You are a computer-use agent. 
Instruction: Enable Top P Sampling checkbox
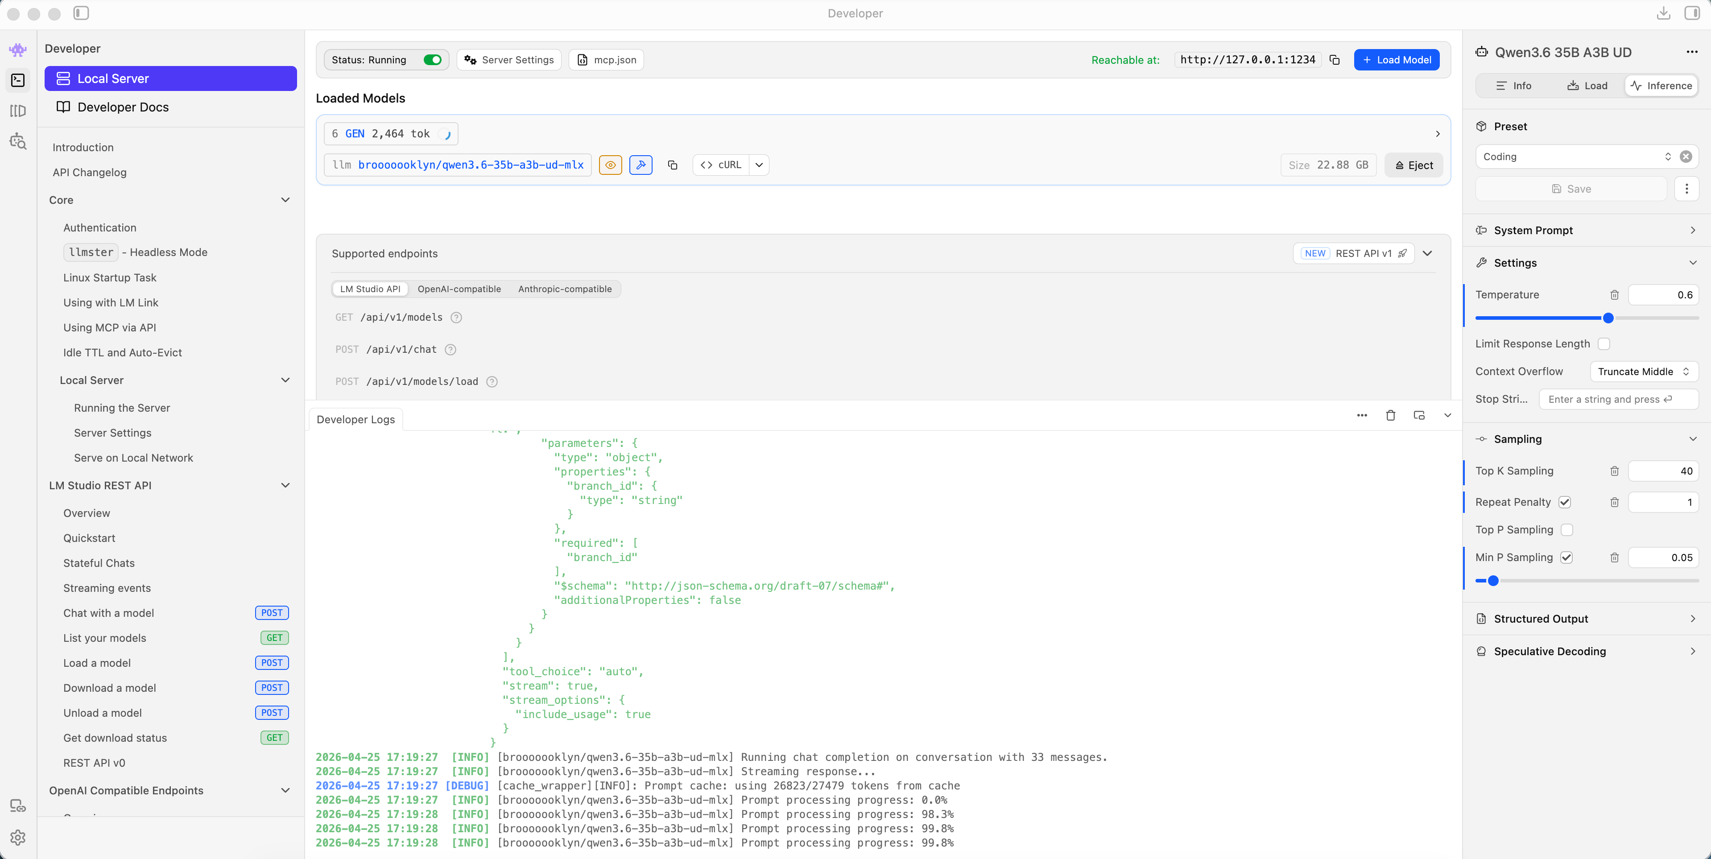click(1567, 529)
